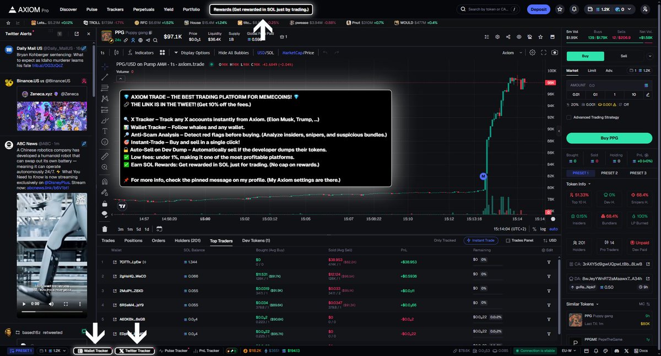Switch to the Dev Tokens (1) tab

(x=256, y=240)
